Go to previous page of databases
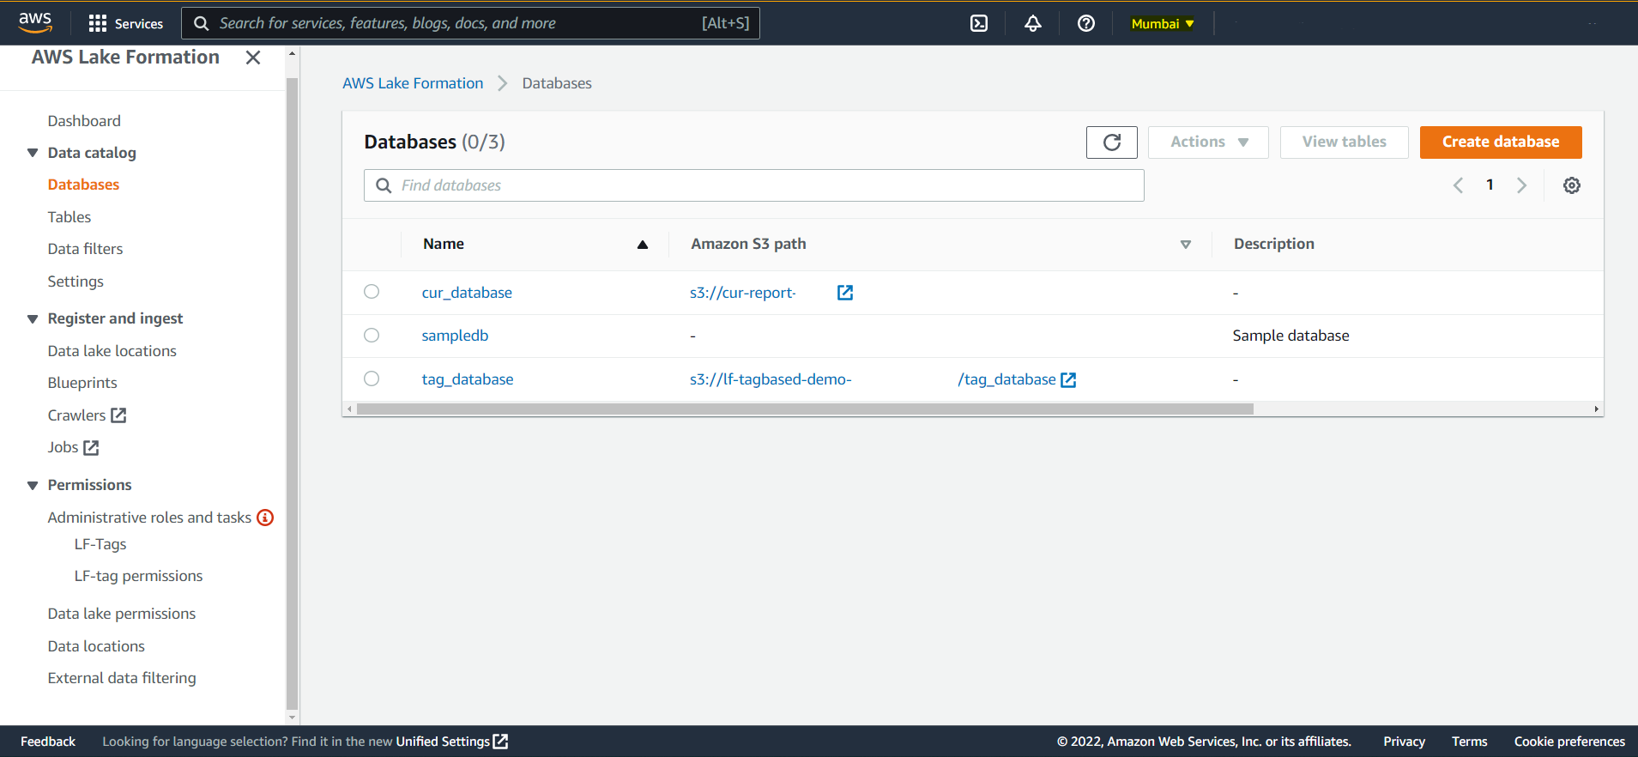The image size is (1638, 757). pos(1458,185)
